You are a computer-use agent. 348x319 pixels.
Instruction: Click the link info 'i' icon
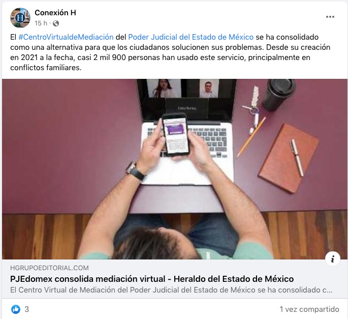(332, 259)
